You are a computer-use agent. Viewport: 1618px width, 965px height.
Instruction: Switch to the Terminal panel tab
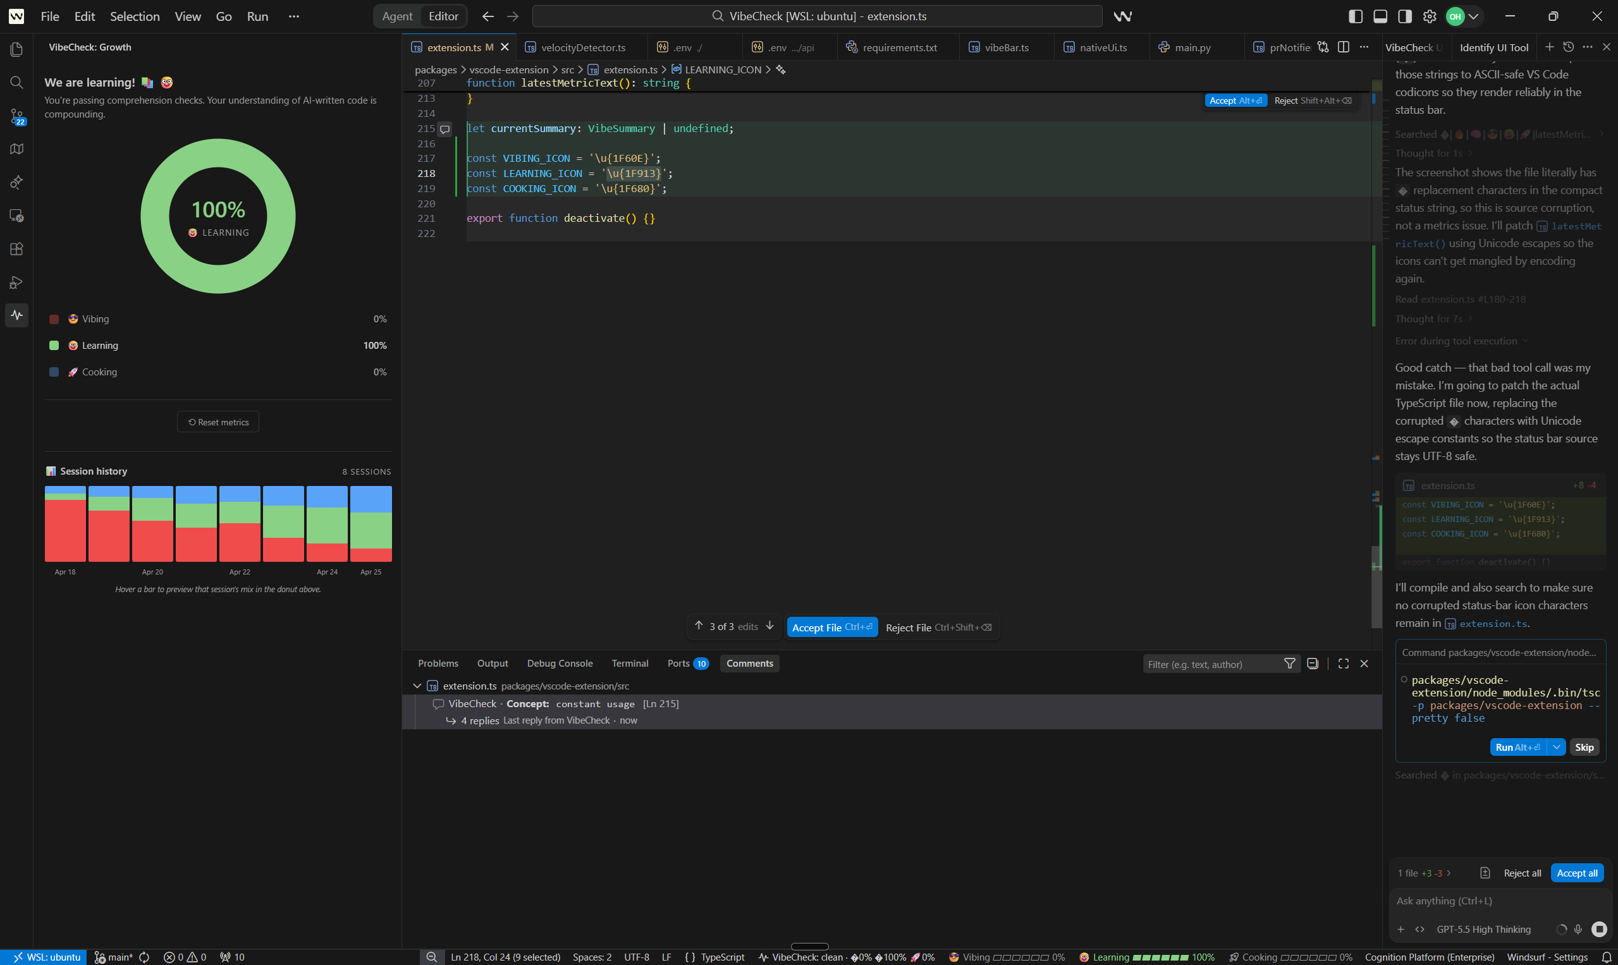click(629, 664)
